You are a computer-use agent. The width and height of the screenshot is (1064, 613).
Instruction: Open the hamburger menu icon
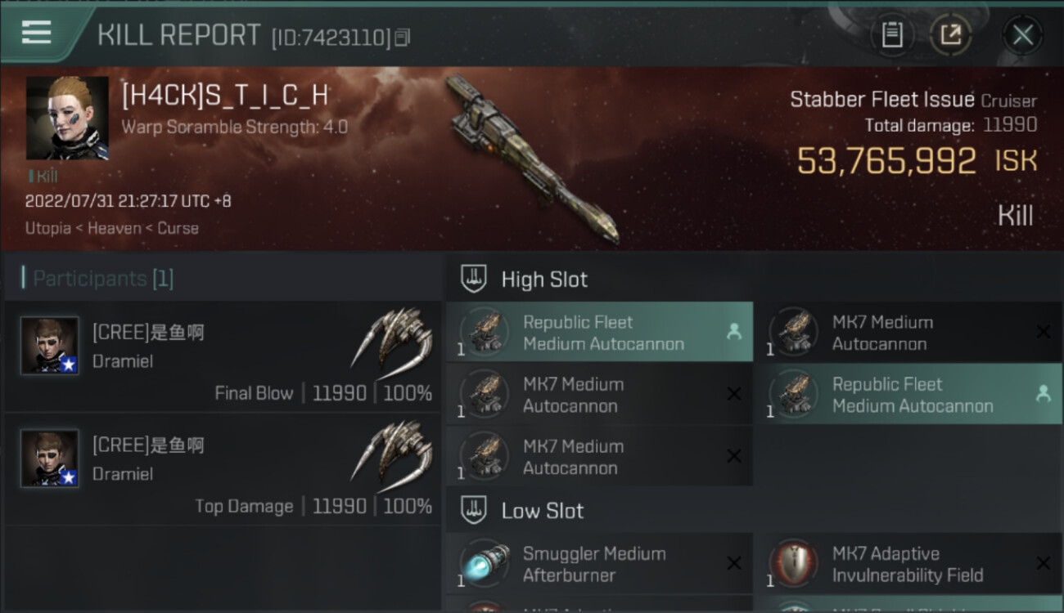click(x=37, y=33)
